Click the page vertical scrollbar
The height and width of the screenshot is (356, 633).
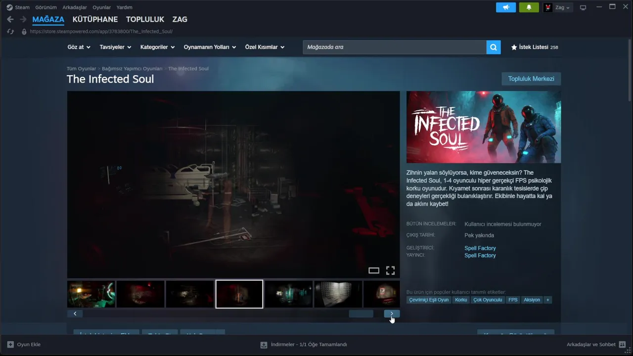[x=629, y=70]
